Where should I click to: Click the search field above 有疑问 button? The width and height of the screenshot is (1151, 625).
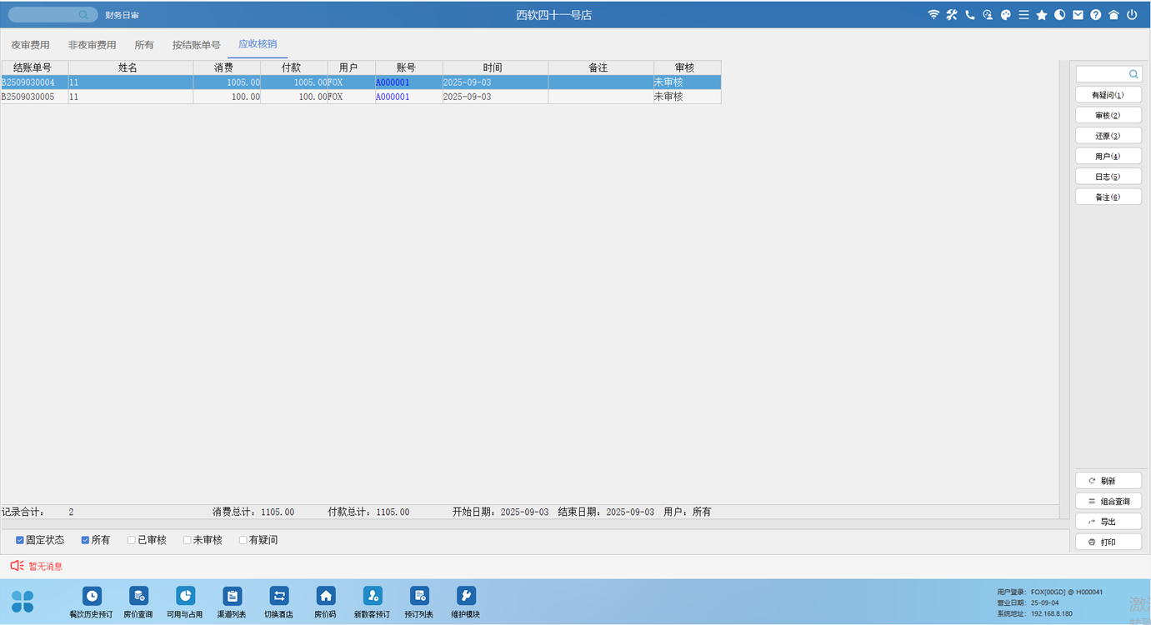tap(1102, 74)
